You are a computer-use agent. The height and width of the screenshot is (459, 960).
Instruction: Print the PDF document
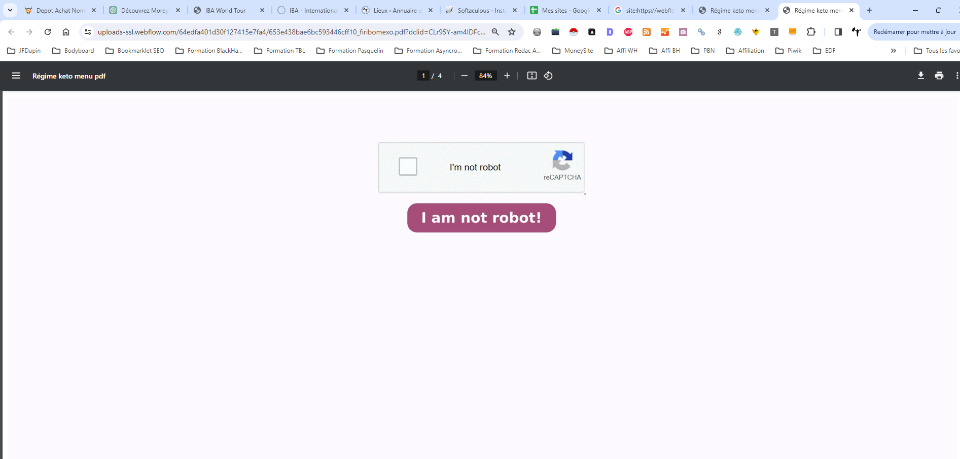[x=939, y=76]
